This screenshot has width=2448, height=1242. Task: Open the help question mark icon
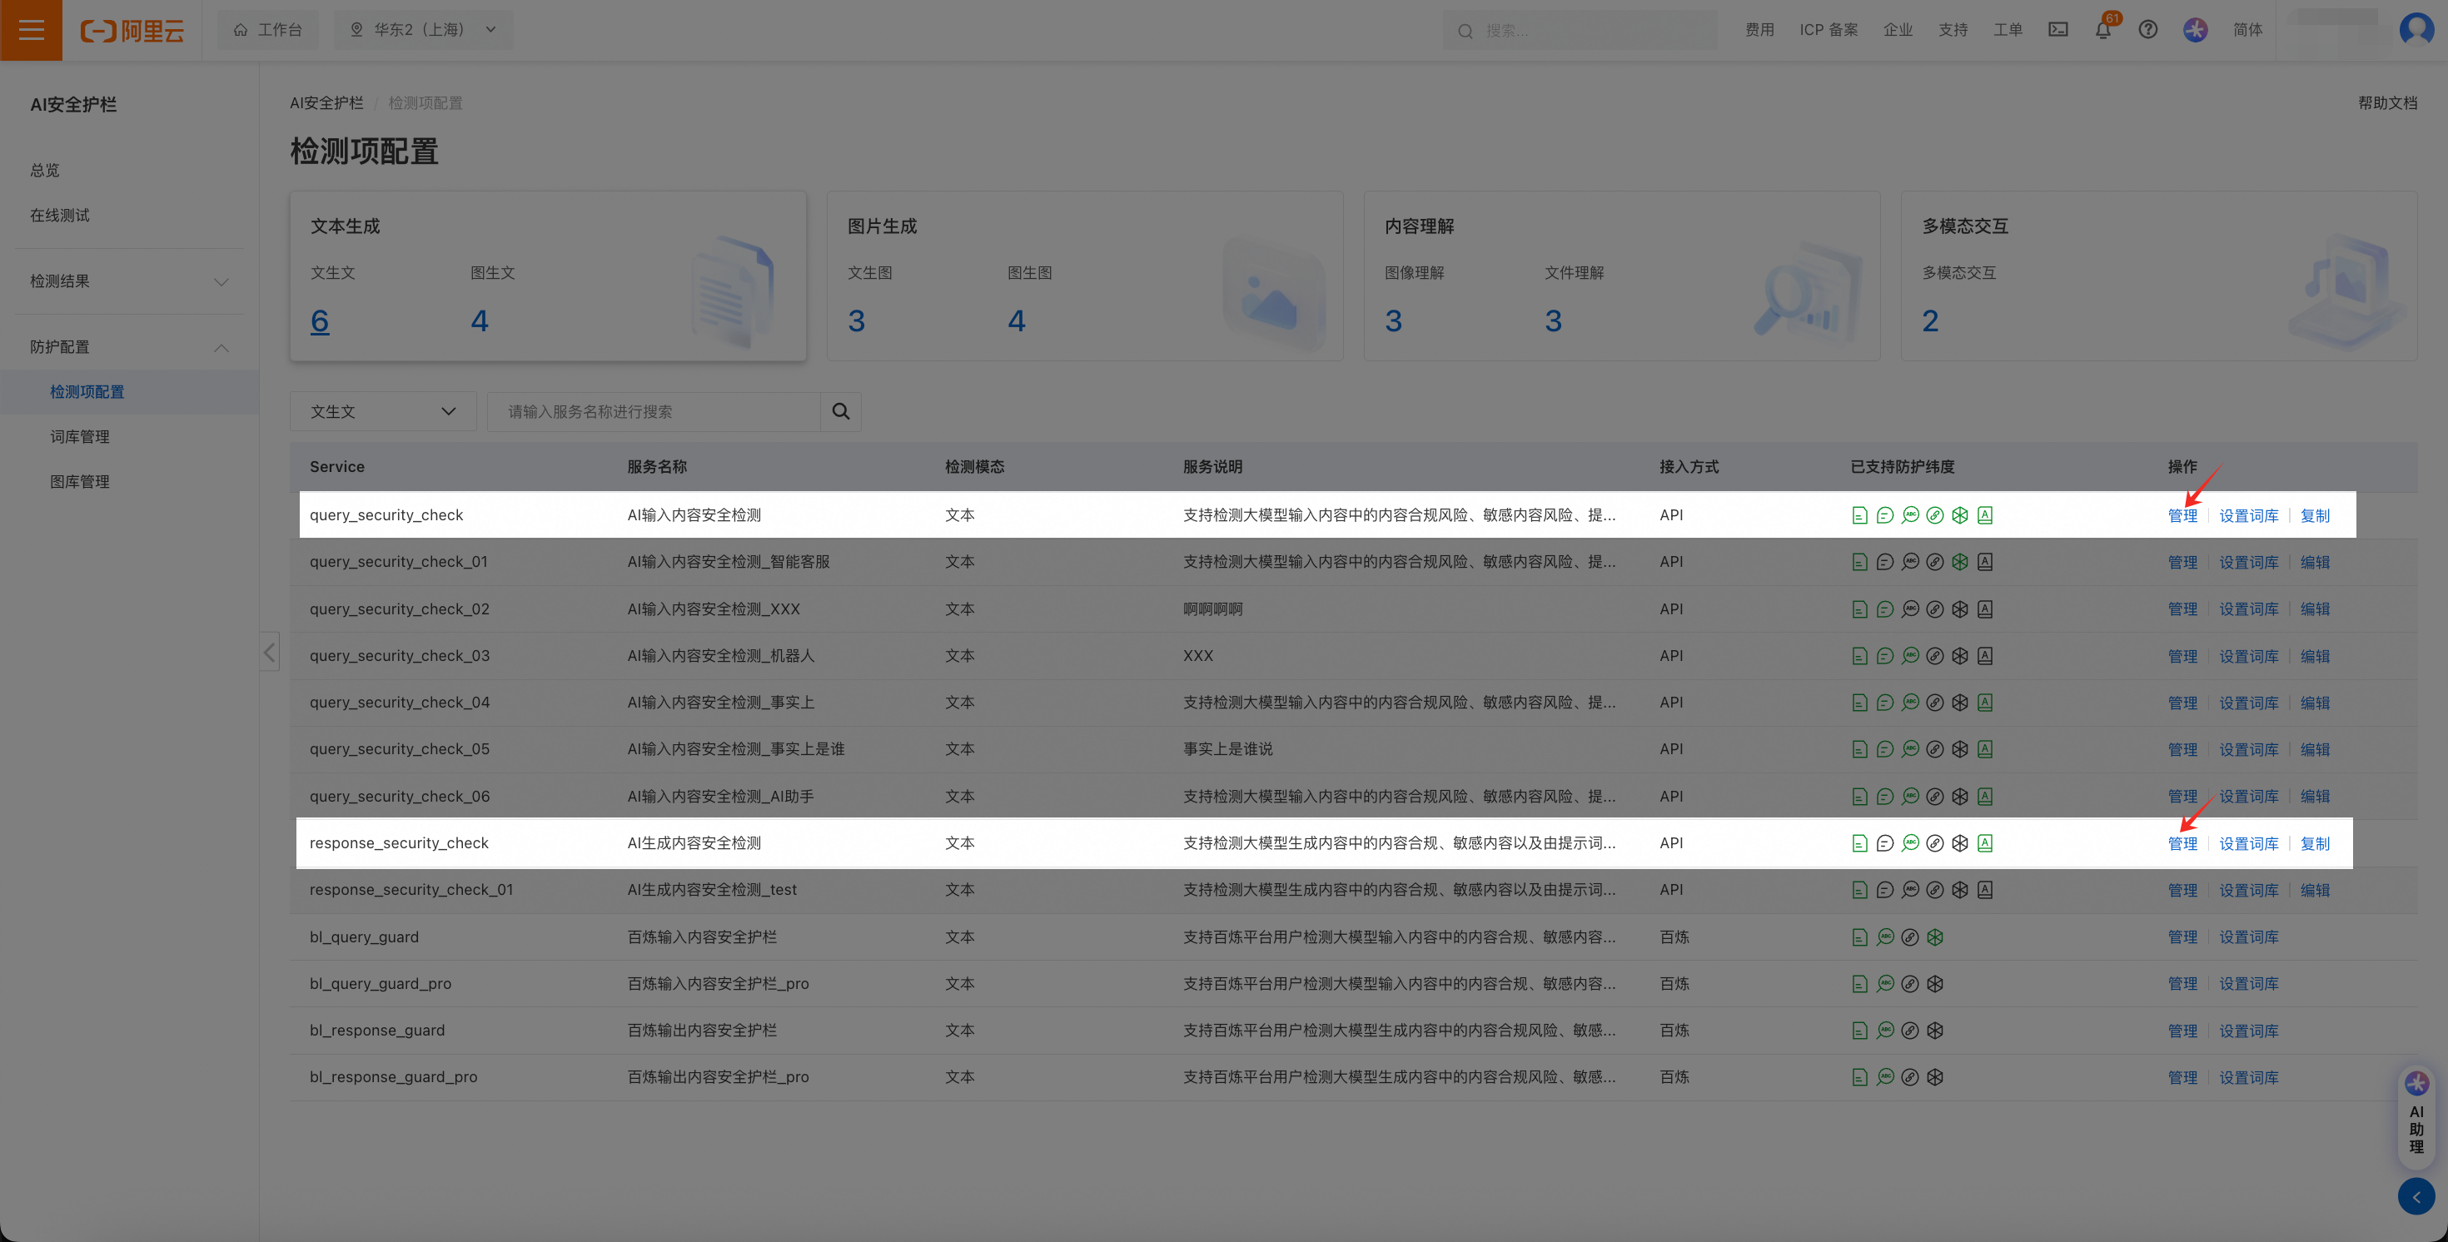tap(2147, 31)
